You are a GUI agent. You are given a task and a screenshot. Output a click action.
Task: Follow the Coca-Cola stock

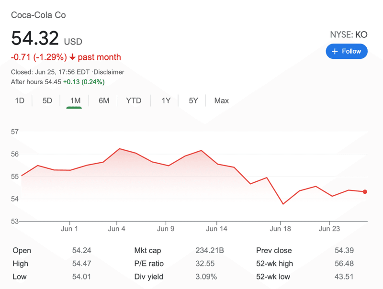tap(346, 51)
